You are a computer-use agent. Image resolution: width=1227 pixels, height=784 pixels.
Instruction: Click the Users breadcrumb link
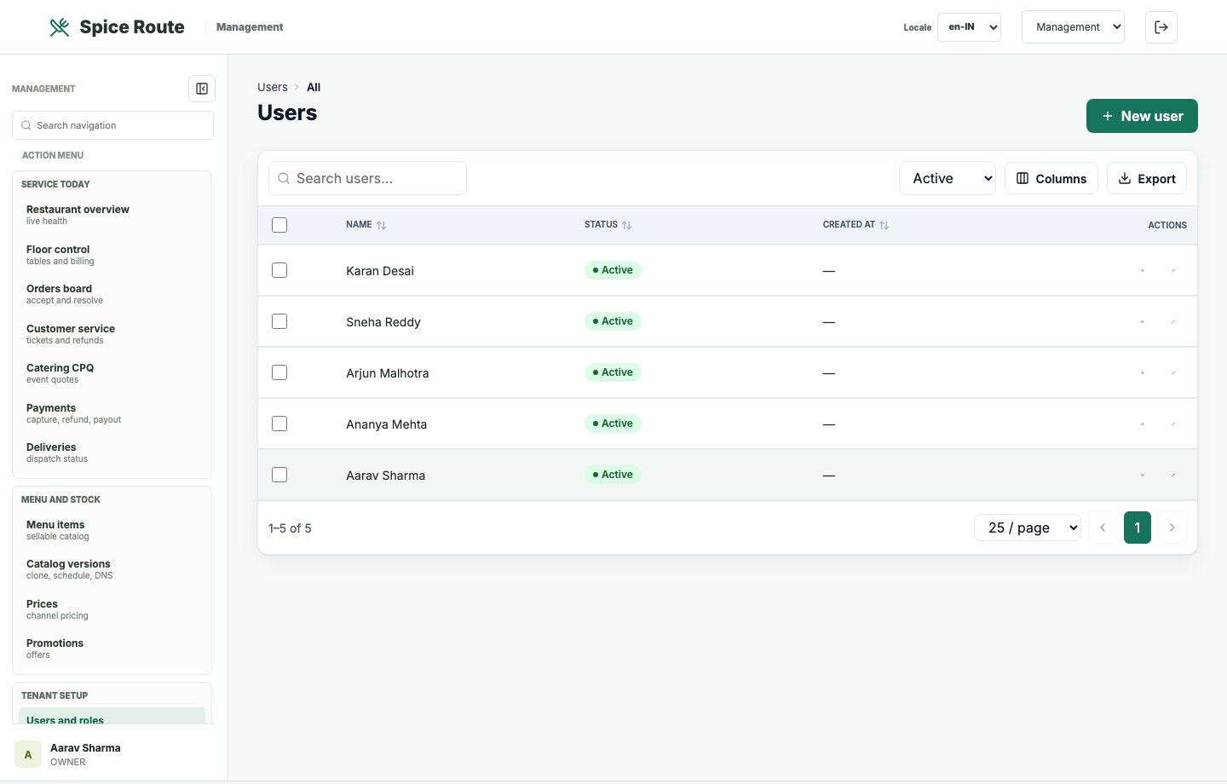point(273,87)
